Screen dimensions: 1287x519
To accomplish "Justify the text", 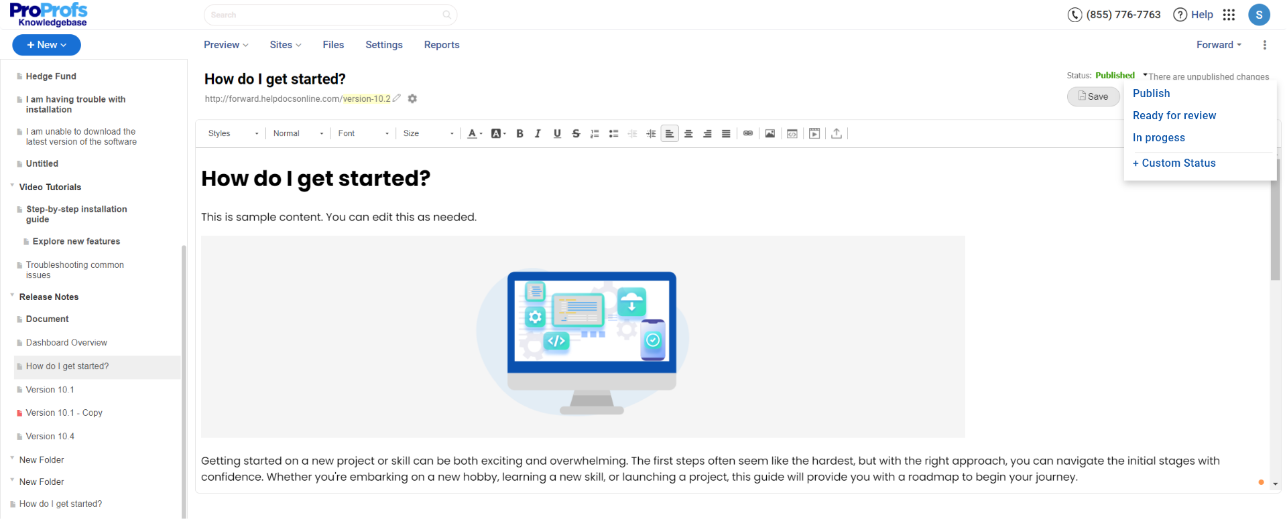I will pyautogui.click(x=726, y=133).
